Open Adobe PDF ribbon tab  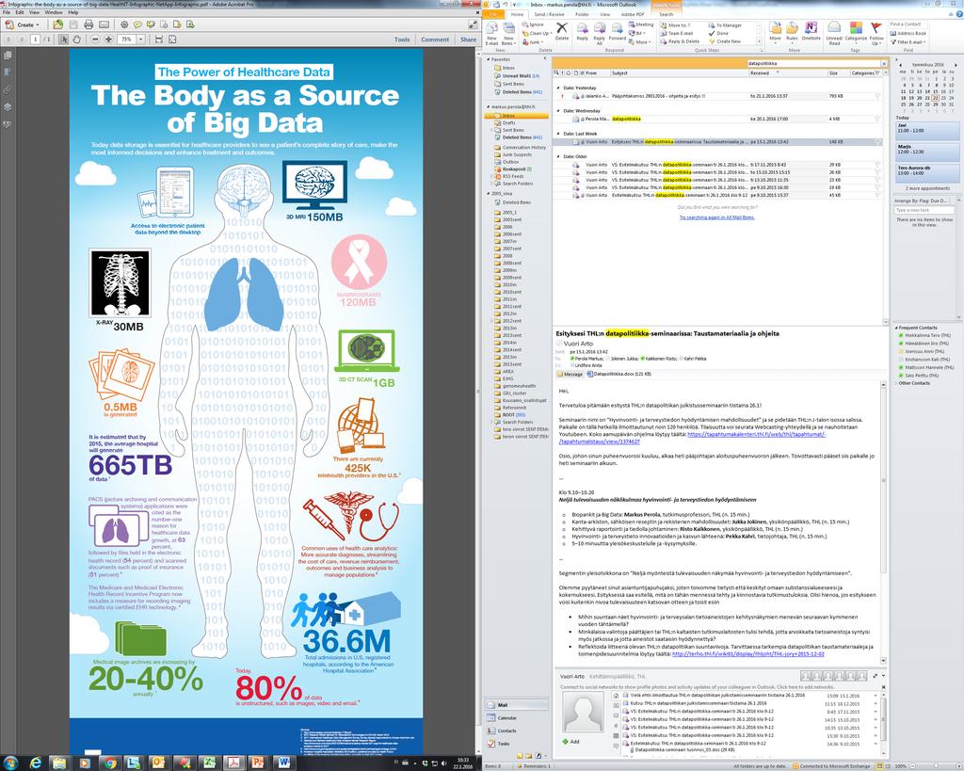tap(632, 14)
